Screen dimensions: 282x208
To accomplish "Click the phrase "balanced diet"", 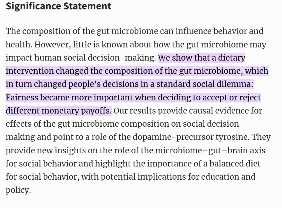I will 235,163.
